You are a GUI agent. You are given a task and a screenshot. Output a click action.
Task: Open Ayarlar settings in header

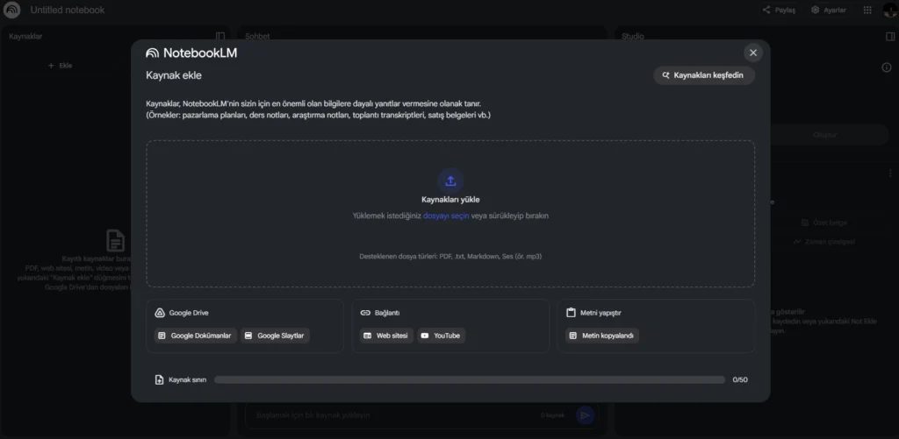[829, 10]
